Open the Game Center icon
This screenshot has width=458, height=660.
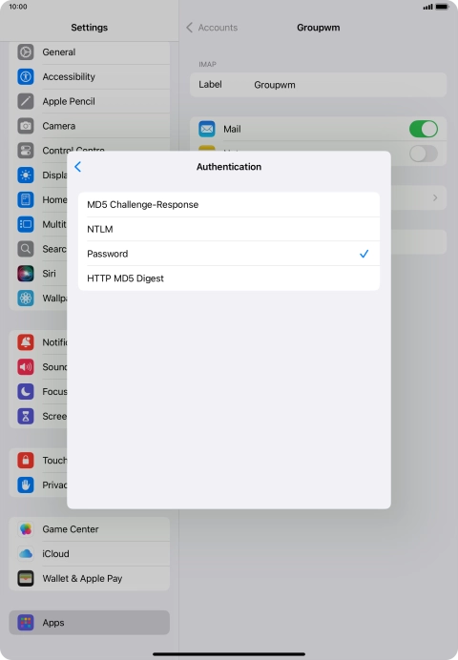(26, 529)
